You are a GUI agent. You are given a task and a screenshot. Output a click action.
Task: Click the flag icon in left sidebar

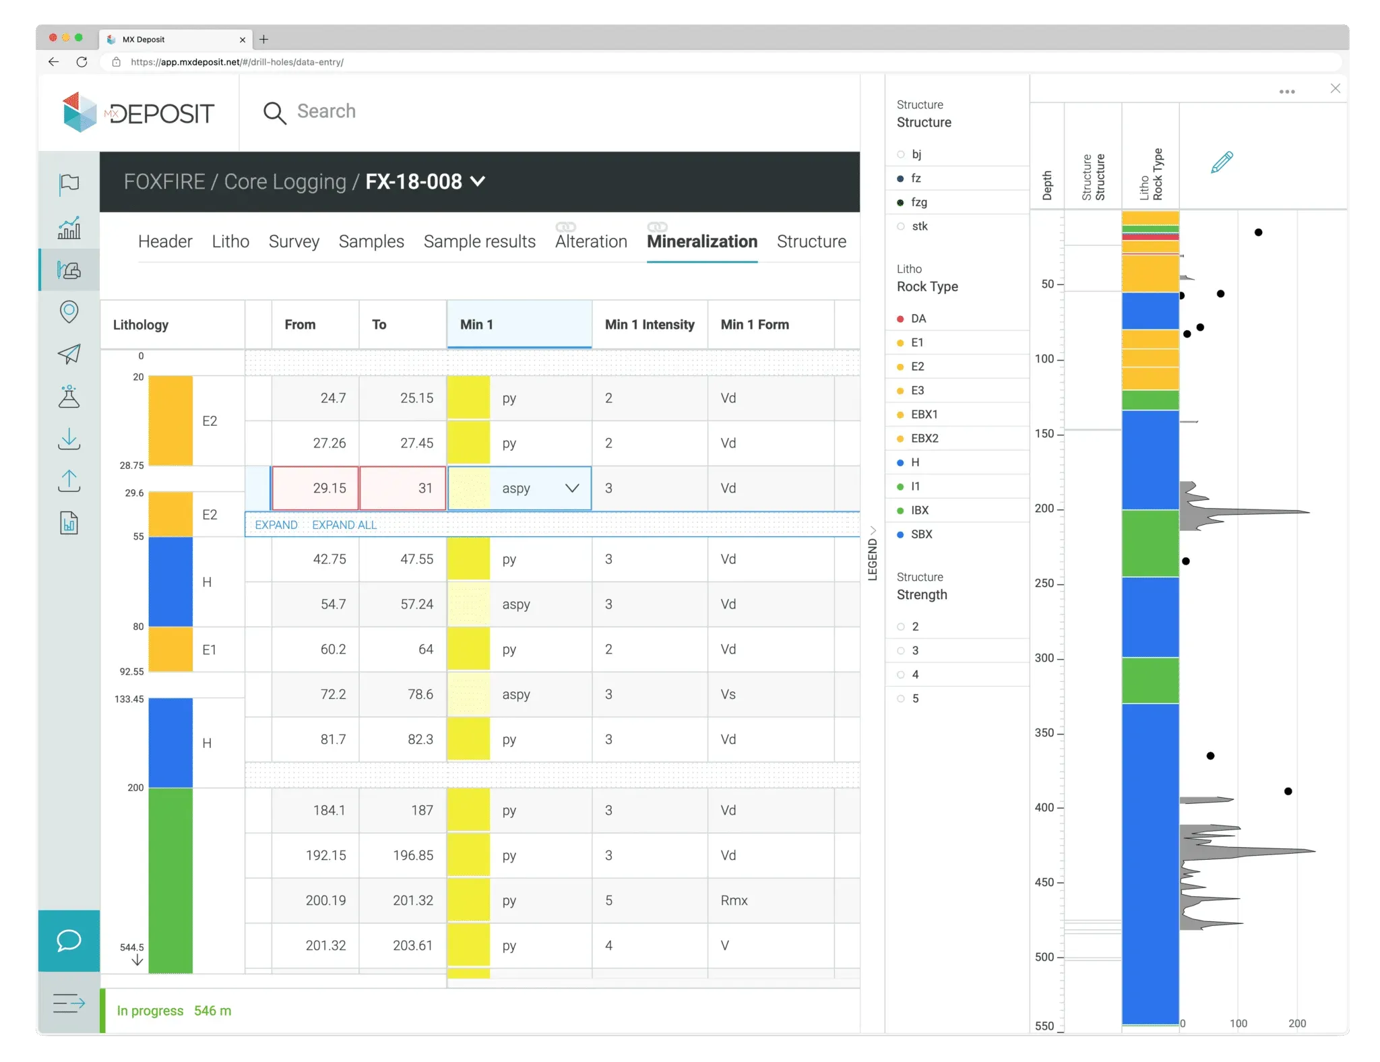click(69, 183)
